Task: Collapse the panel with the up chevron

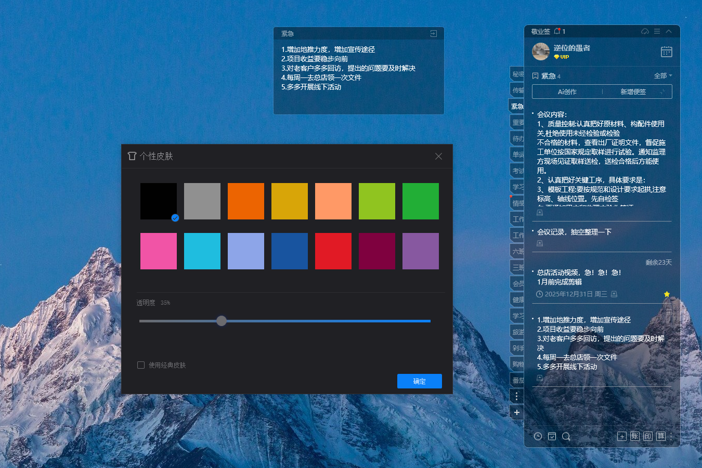Action: tap(669, 31)
